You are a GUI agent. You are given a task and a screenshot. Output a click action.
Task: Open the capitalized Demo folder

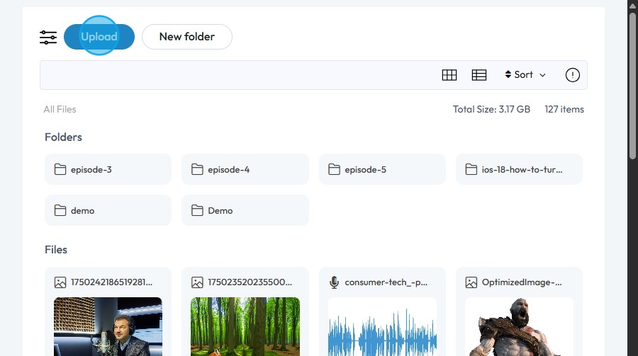(245, 210)
